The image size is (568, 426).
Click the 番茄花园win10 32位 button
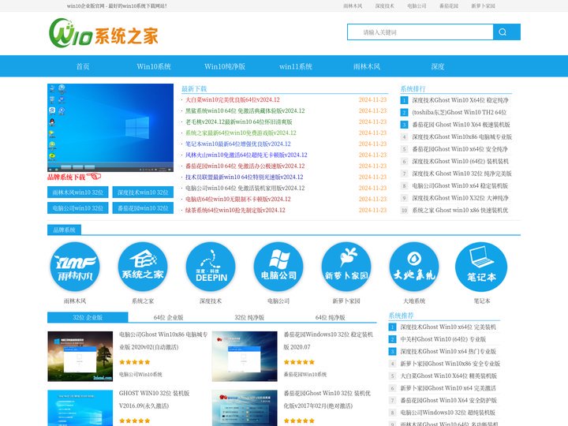pyautogui.click(x=143, y=208)
